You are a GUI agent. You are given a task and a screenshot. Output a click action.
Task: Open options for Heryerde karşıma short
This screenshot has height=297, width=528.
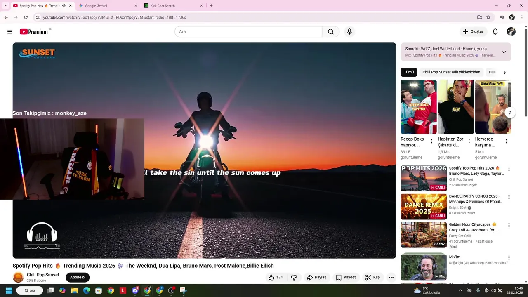[506, 141]
